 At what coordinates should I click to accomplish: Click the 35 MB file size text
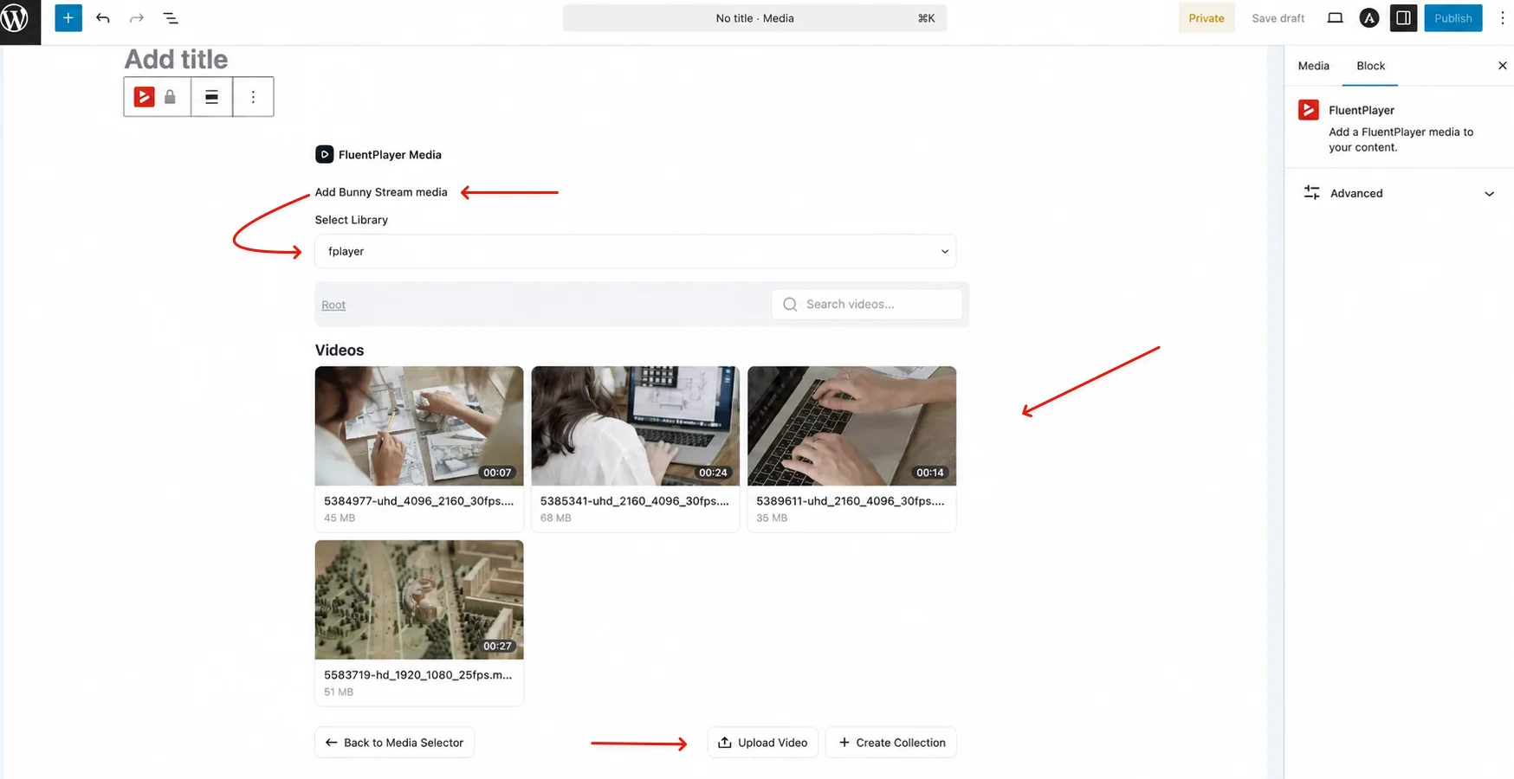pos(772,518)
